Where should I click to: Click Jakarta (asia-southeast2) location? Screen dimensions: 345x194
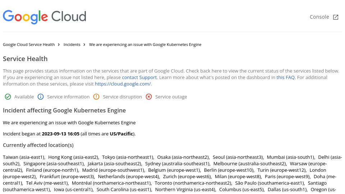115,164
